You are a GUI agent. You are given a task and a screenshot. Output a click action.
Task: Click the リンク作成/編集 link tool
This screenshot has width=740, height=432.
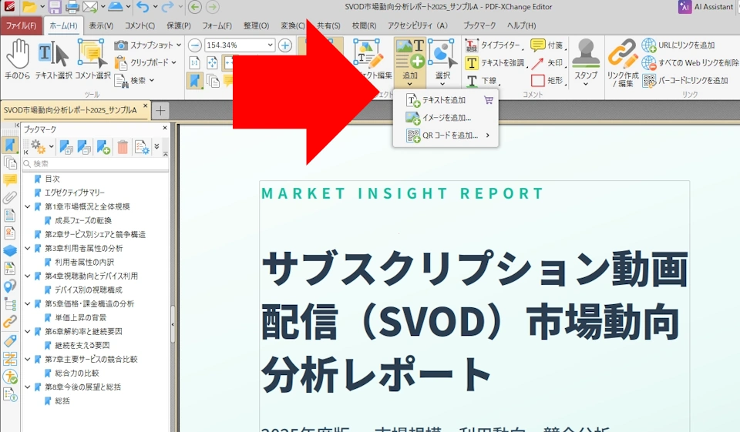point(623,63)
